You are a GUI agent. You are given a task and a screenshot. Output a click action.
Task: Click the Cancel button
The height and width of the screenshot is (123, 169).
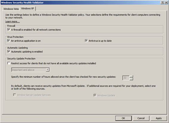pos(141,118)
